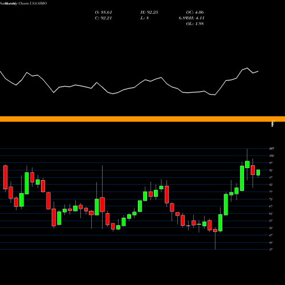
Task: Click the 67 price axis label
Action: coord(271,206)
